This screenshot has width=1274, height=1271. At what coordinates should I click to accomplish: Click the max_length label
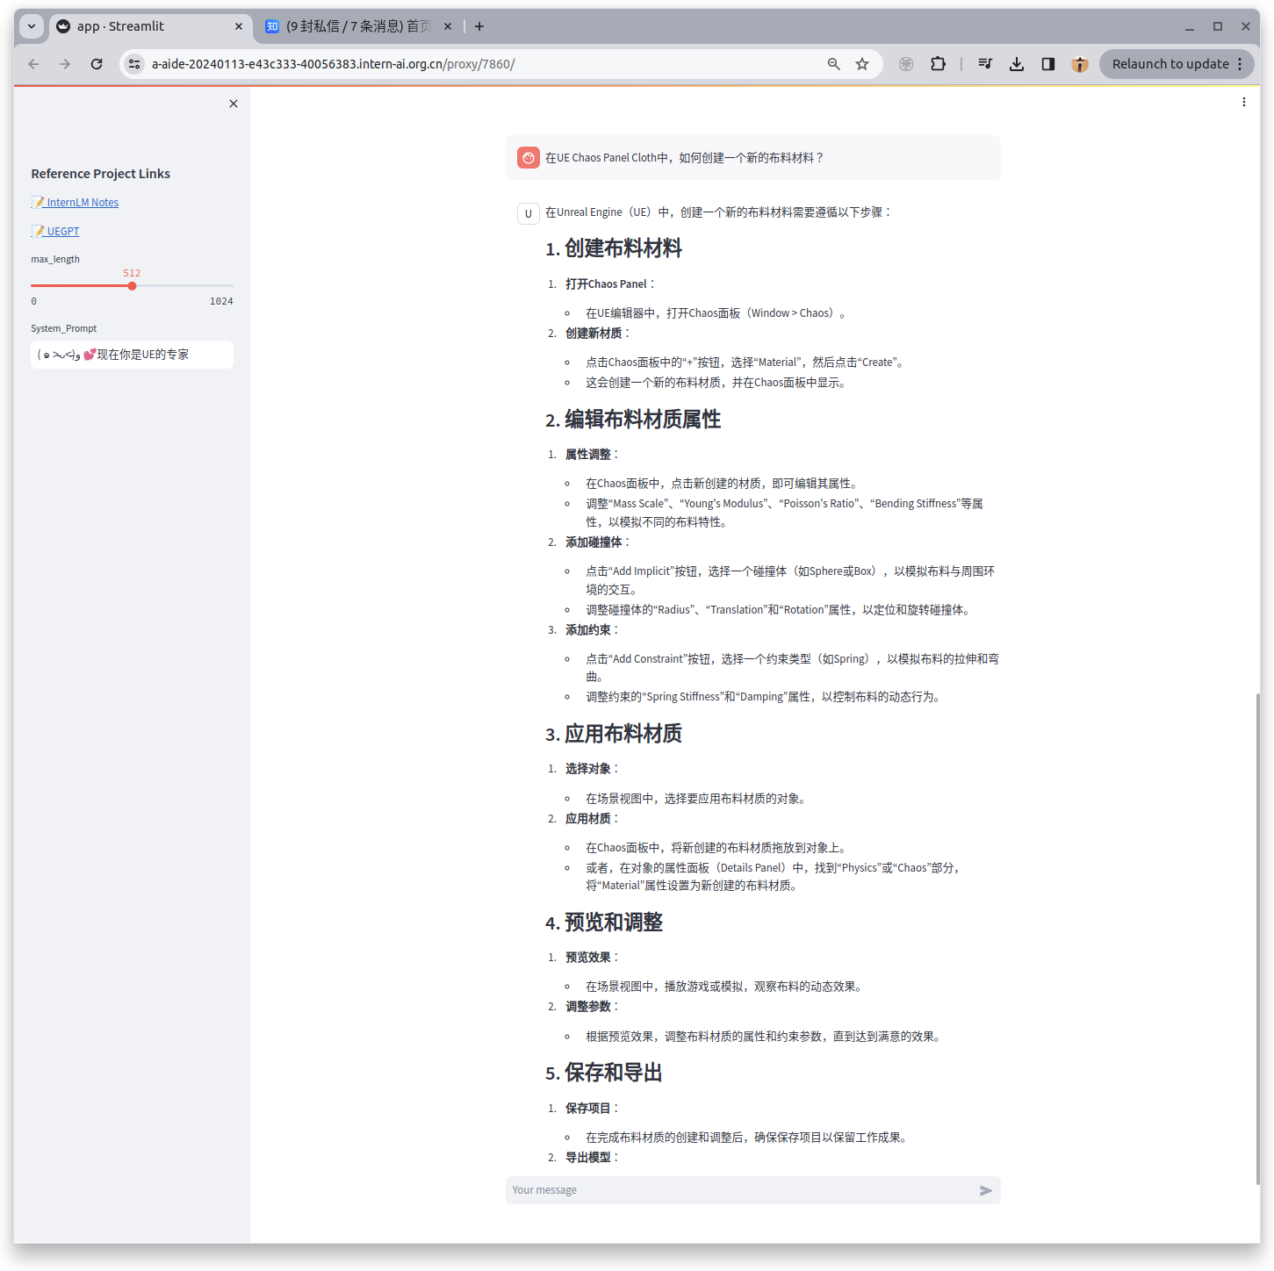coord(55,259)
